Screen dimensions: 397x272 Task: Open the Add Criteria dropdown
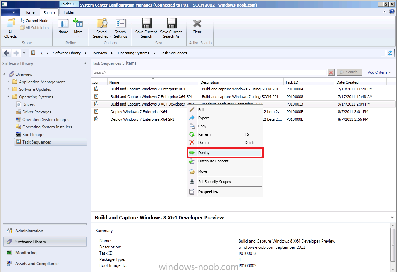point(379,72)
